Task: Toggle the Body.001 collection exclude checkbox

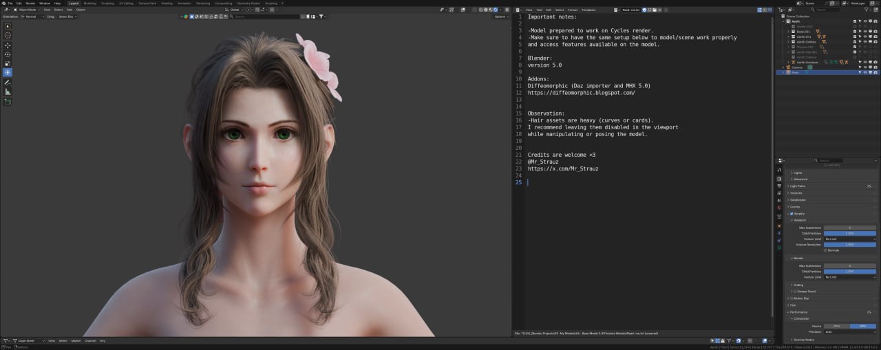Action: [855, 32]
